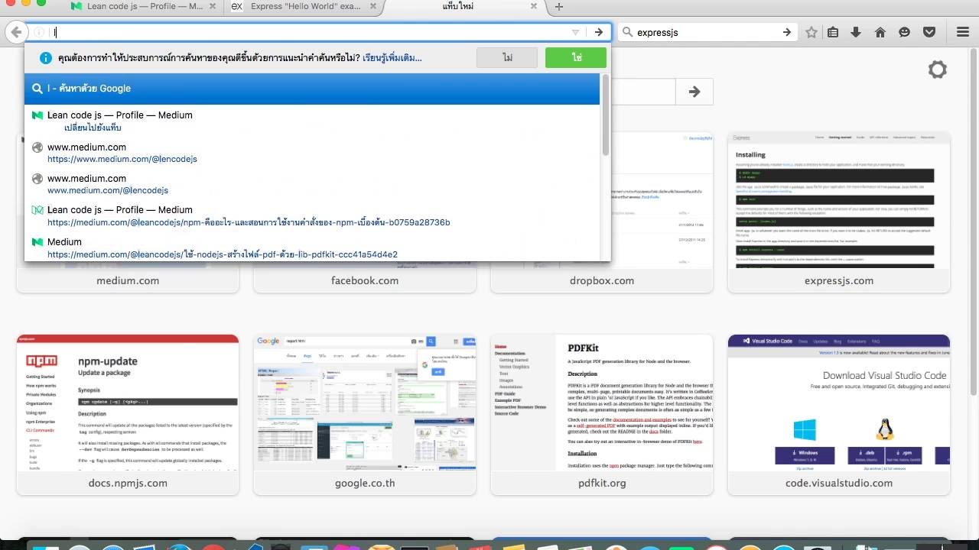Select www.medium.com/@lencodejs suggestion without https
Screen dimensions: 979x550
312,184
